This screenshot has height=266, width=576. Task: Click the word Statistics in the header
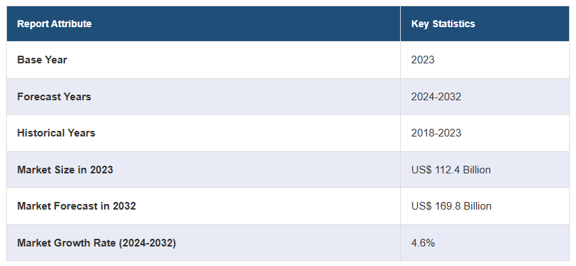click(454, 24)
